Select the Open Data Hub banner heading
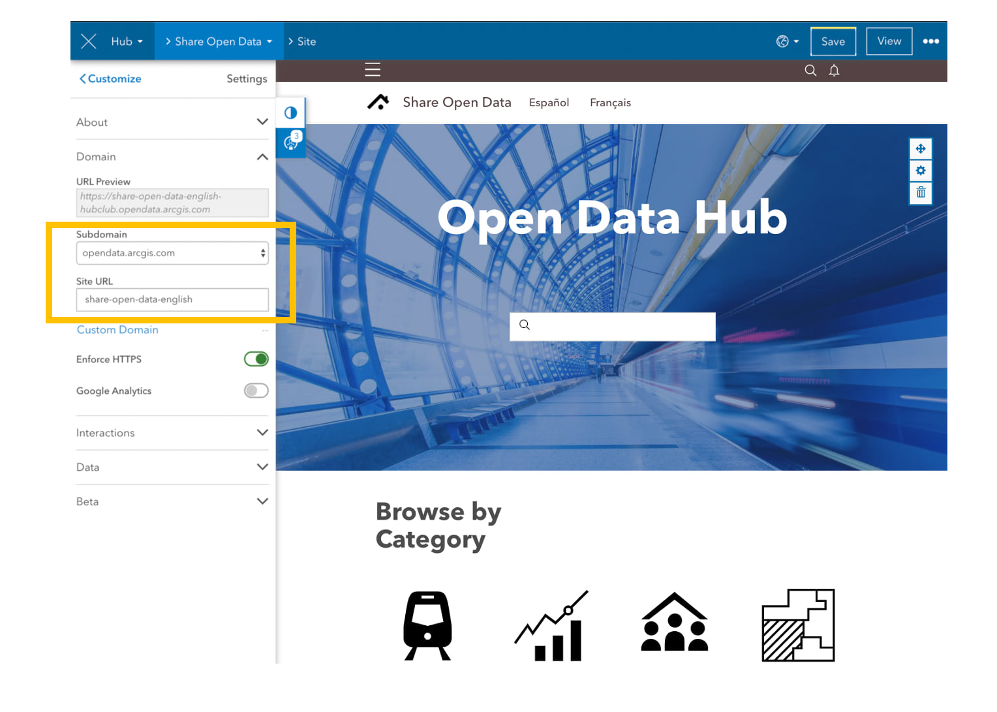This screenshot has height=712, width=997. click(612, 217)
